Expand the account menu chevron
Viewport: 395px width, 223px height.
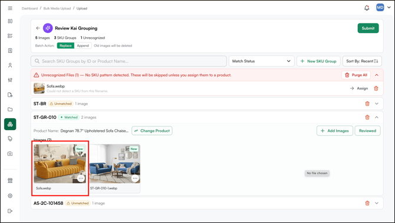point(389,8)
